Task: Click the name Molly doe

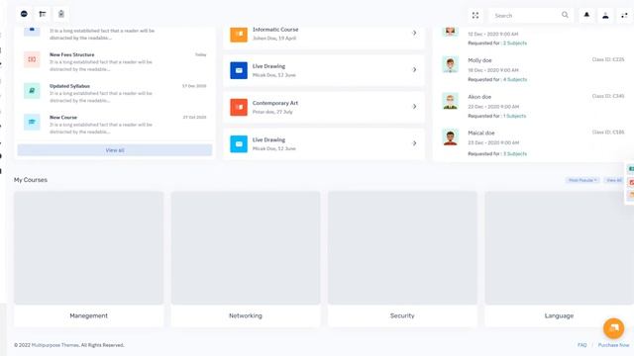Action: pos(479,60)
